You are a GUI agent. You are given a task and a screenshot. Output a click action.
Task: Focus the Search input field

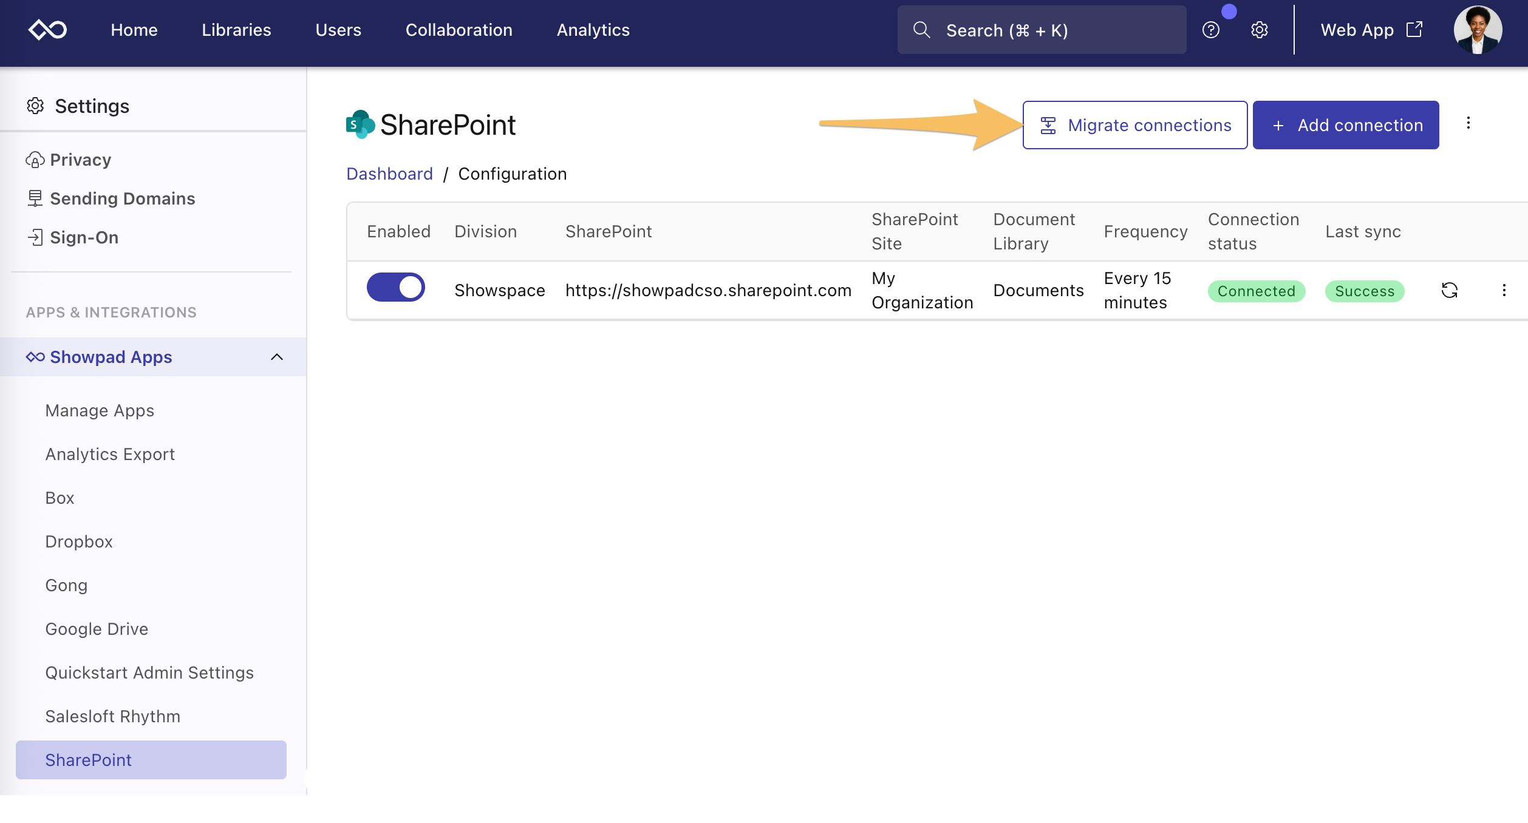point(1041,30)
